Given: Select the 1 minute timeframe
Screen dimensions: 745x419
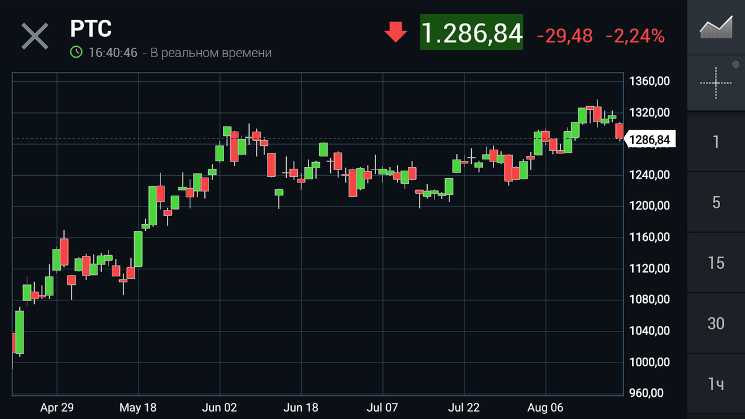Looking at the screenshot, I should (716, 142).
